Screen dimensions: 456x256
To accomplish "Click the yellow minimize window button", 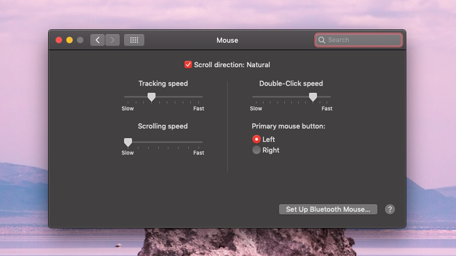I will 69,40.
